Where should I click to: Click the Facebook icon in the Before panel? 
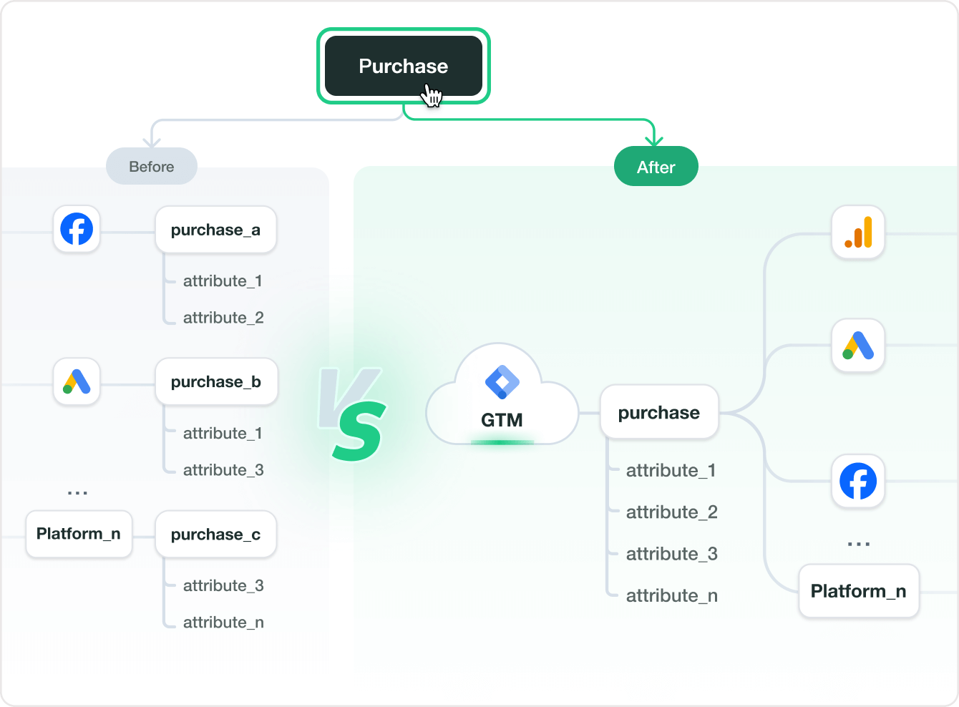[77, 229]
